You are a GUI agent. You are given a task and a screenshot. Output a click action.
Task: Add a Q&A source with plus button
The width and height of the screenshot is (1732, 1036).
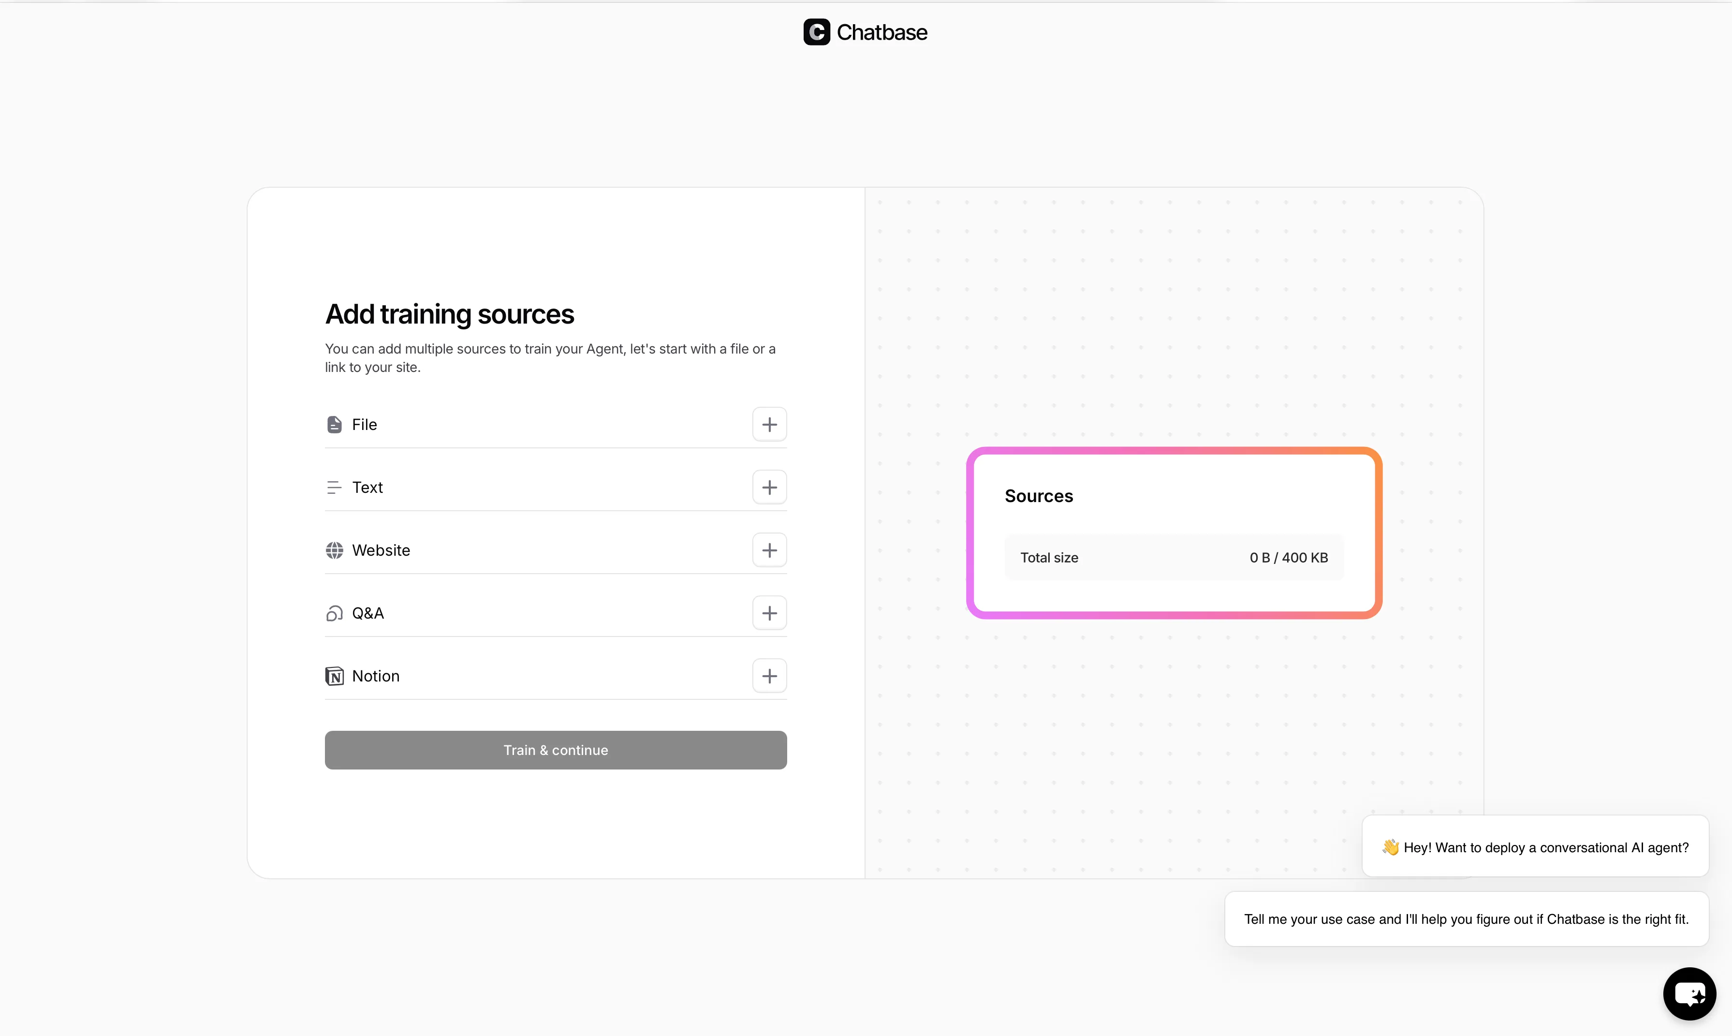(x=770, y=613)
